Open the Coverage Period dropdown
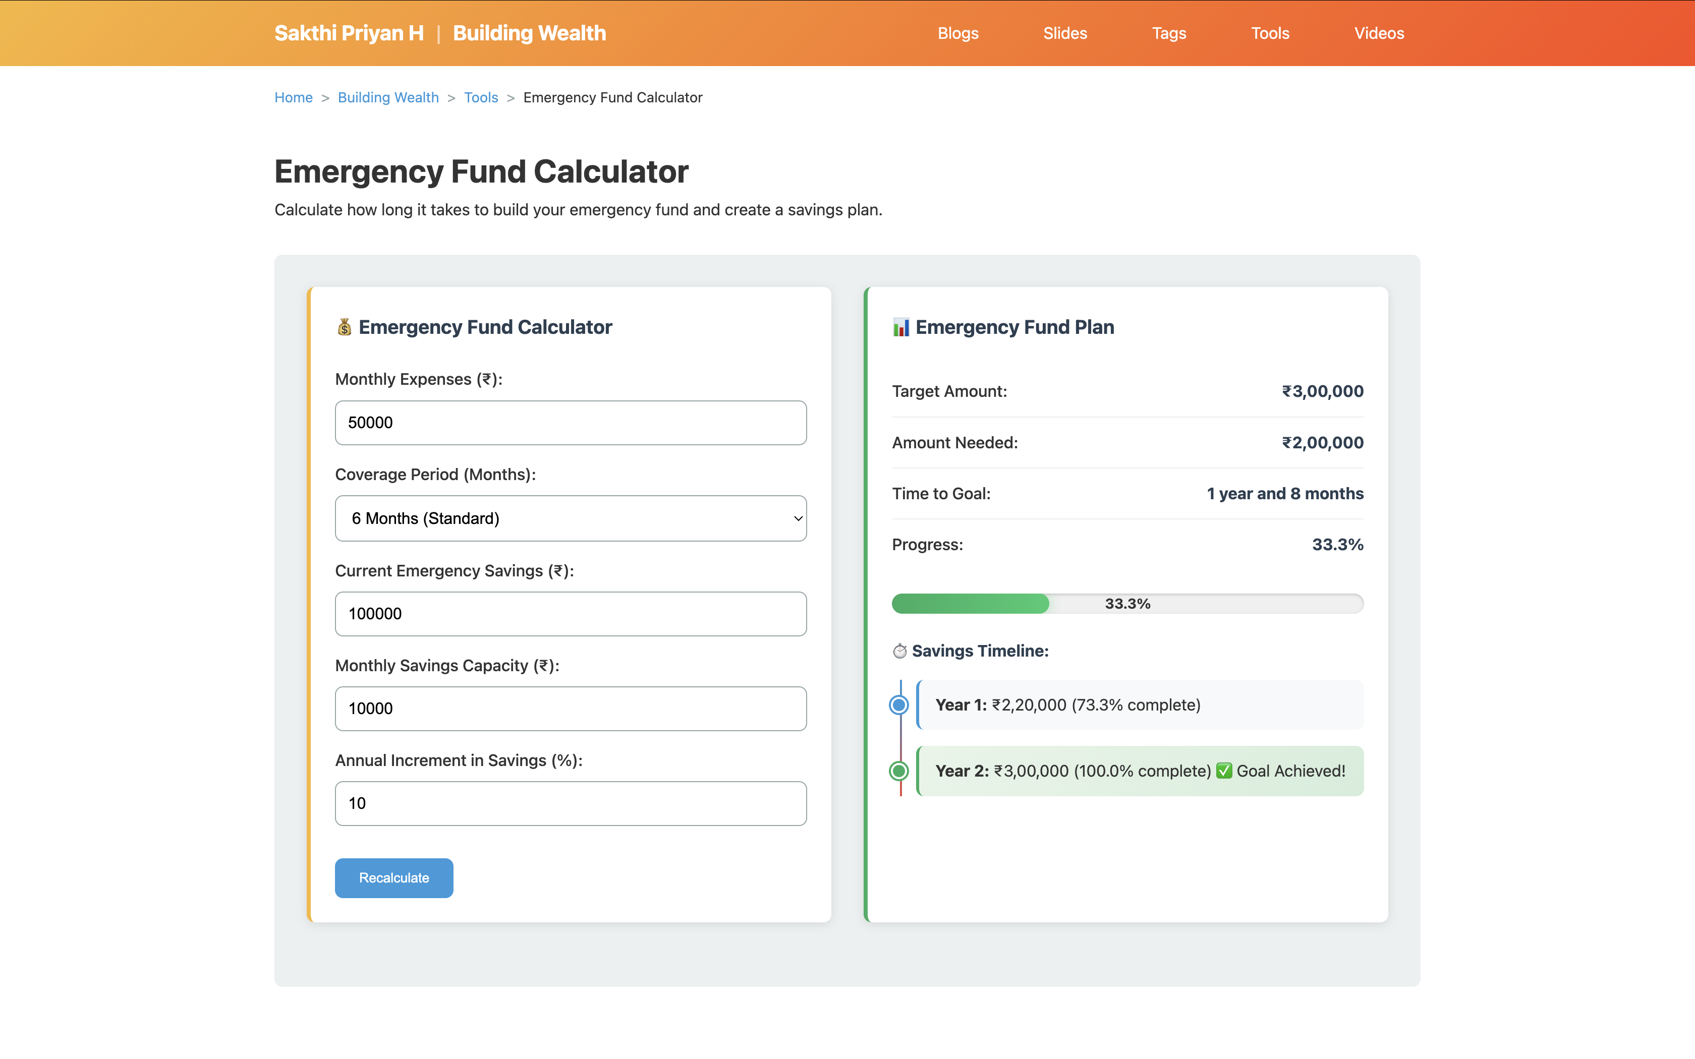 [x=570, y=518]
